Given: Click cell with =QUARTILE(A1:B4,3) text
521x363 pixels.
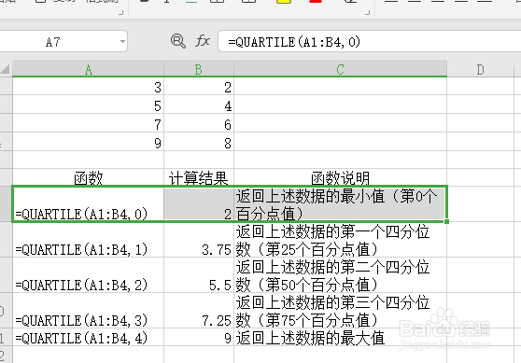Looking at the screenshot, I should click(x=88, y=311).
